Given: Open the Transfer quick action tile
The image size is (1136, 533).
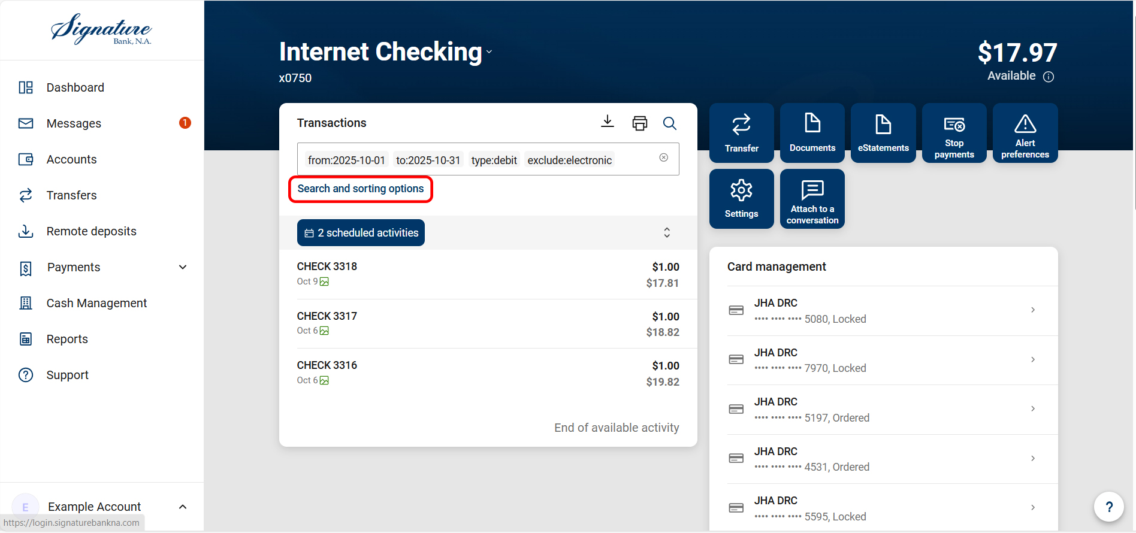Looking at the screenshot, I should [x=741, y=133].
